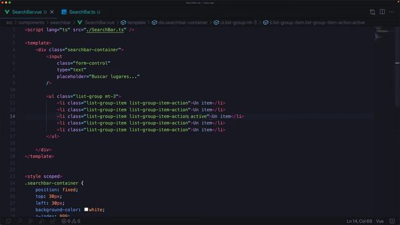This screenshot has height=225, width=400.
Task: Open the ul.list-group.mt-3 breadcrumb
Action: point(239,22)
